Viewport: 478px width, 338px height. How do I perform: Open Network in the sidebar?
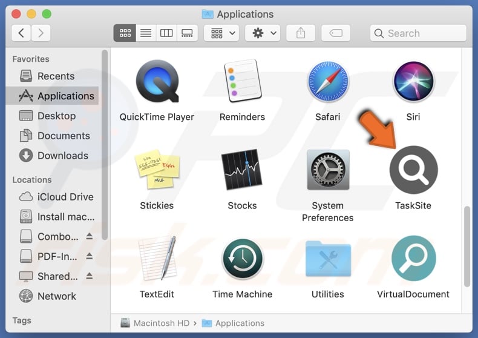tap(52, 296)
